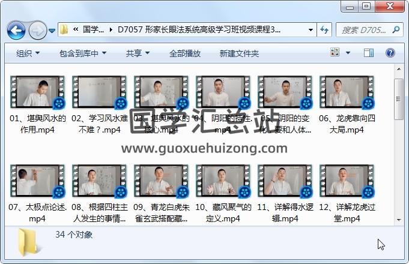
Task: Click the refresh button beside address bar
Action: 325,29
